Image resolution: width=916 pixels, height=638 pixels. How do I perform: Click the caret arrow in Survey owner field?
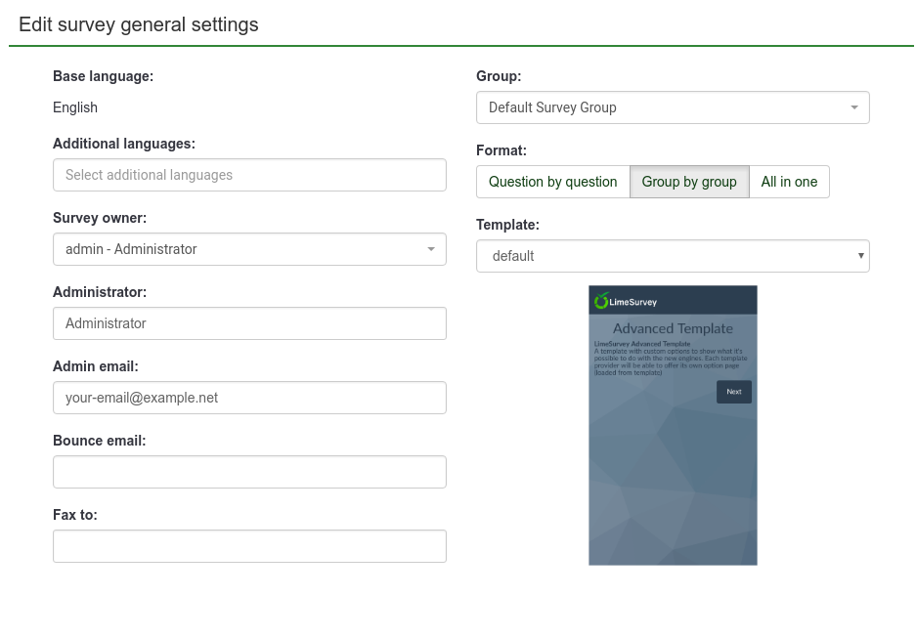coord(431,249)
